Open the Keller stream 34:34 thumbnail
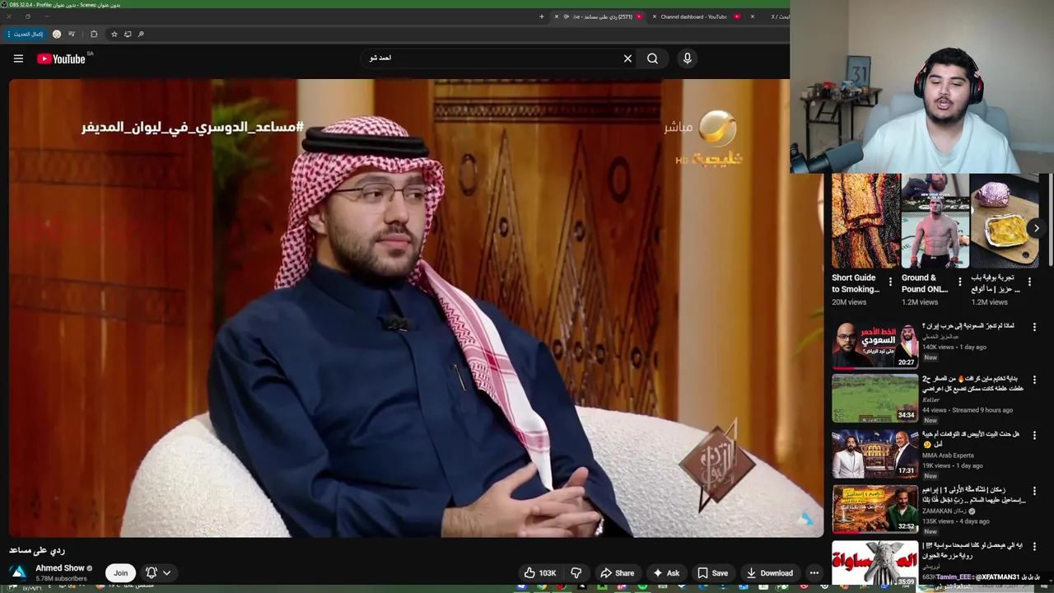 (874, 399)
